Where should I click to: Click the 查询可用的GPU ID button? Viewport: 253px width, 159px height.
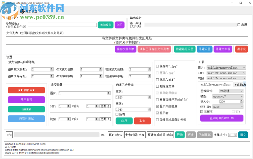coord(222,118)
